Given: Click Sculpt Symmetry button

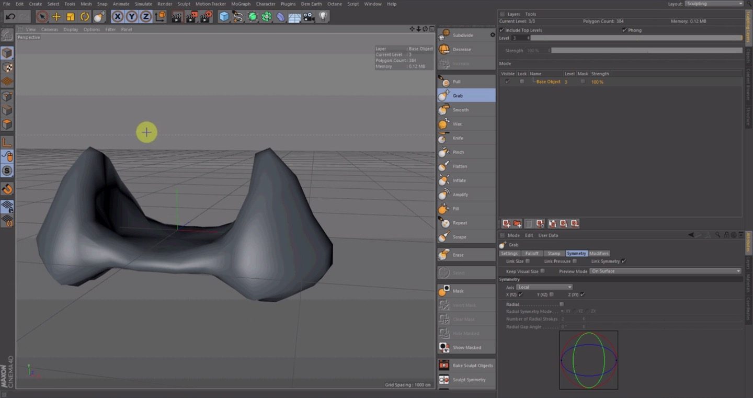Looking at the screenshot, I should click(466, 380).
